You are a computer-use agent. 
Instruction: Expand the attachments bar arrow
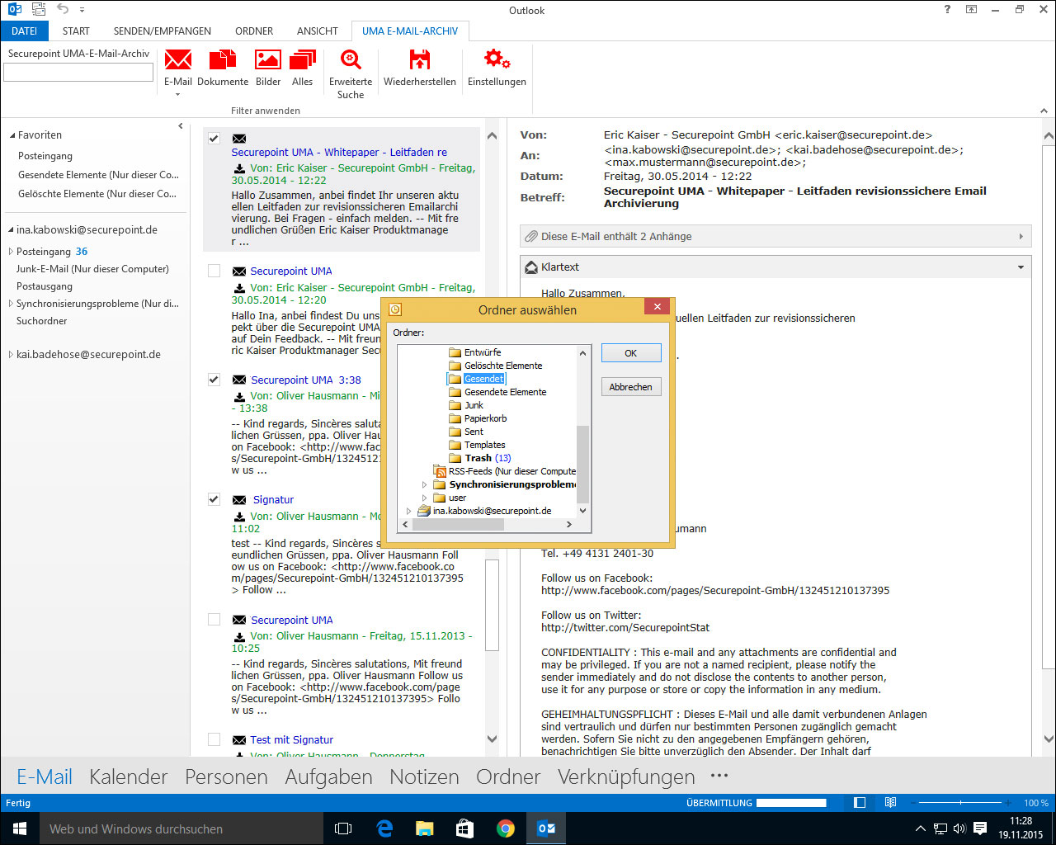point(1021,236)
